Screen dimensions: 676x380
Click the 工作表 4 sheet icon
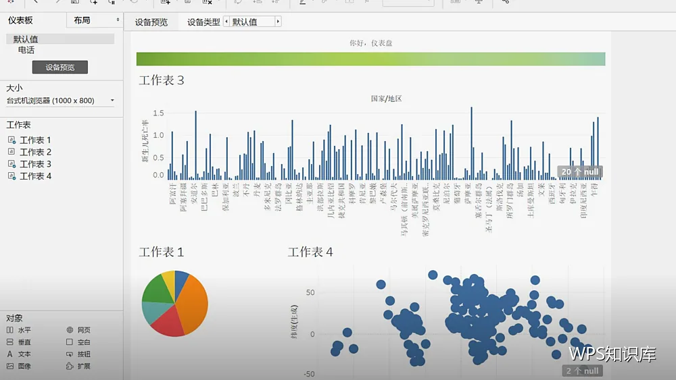tap(11, 176)
